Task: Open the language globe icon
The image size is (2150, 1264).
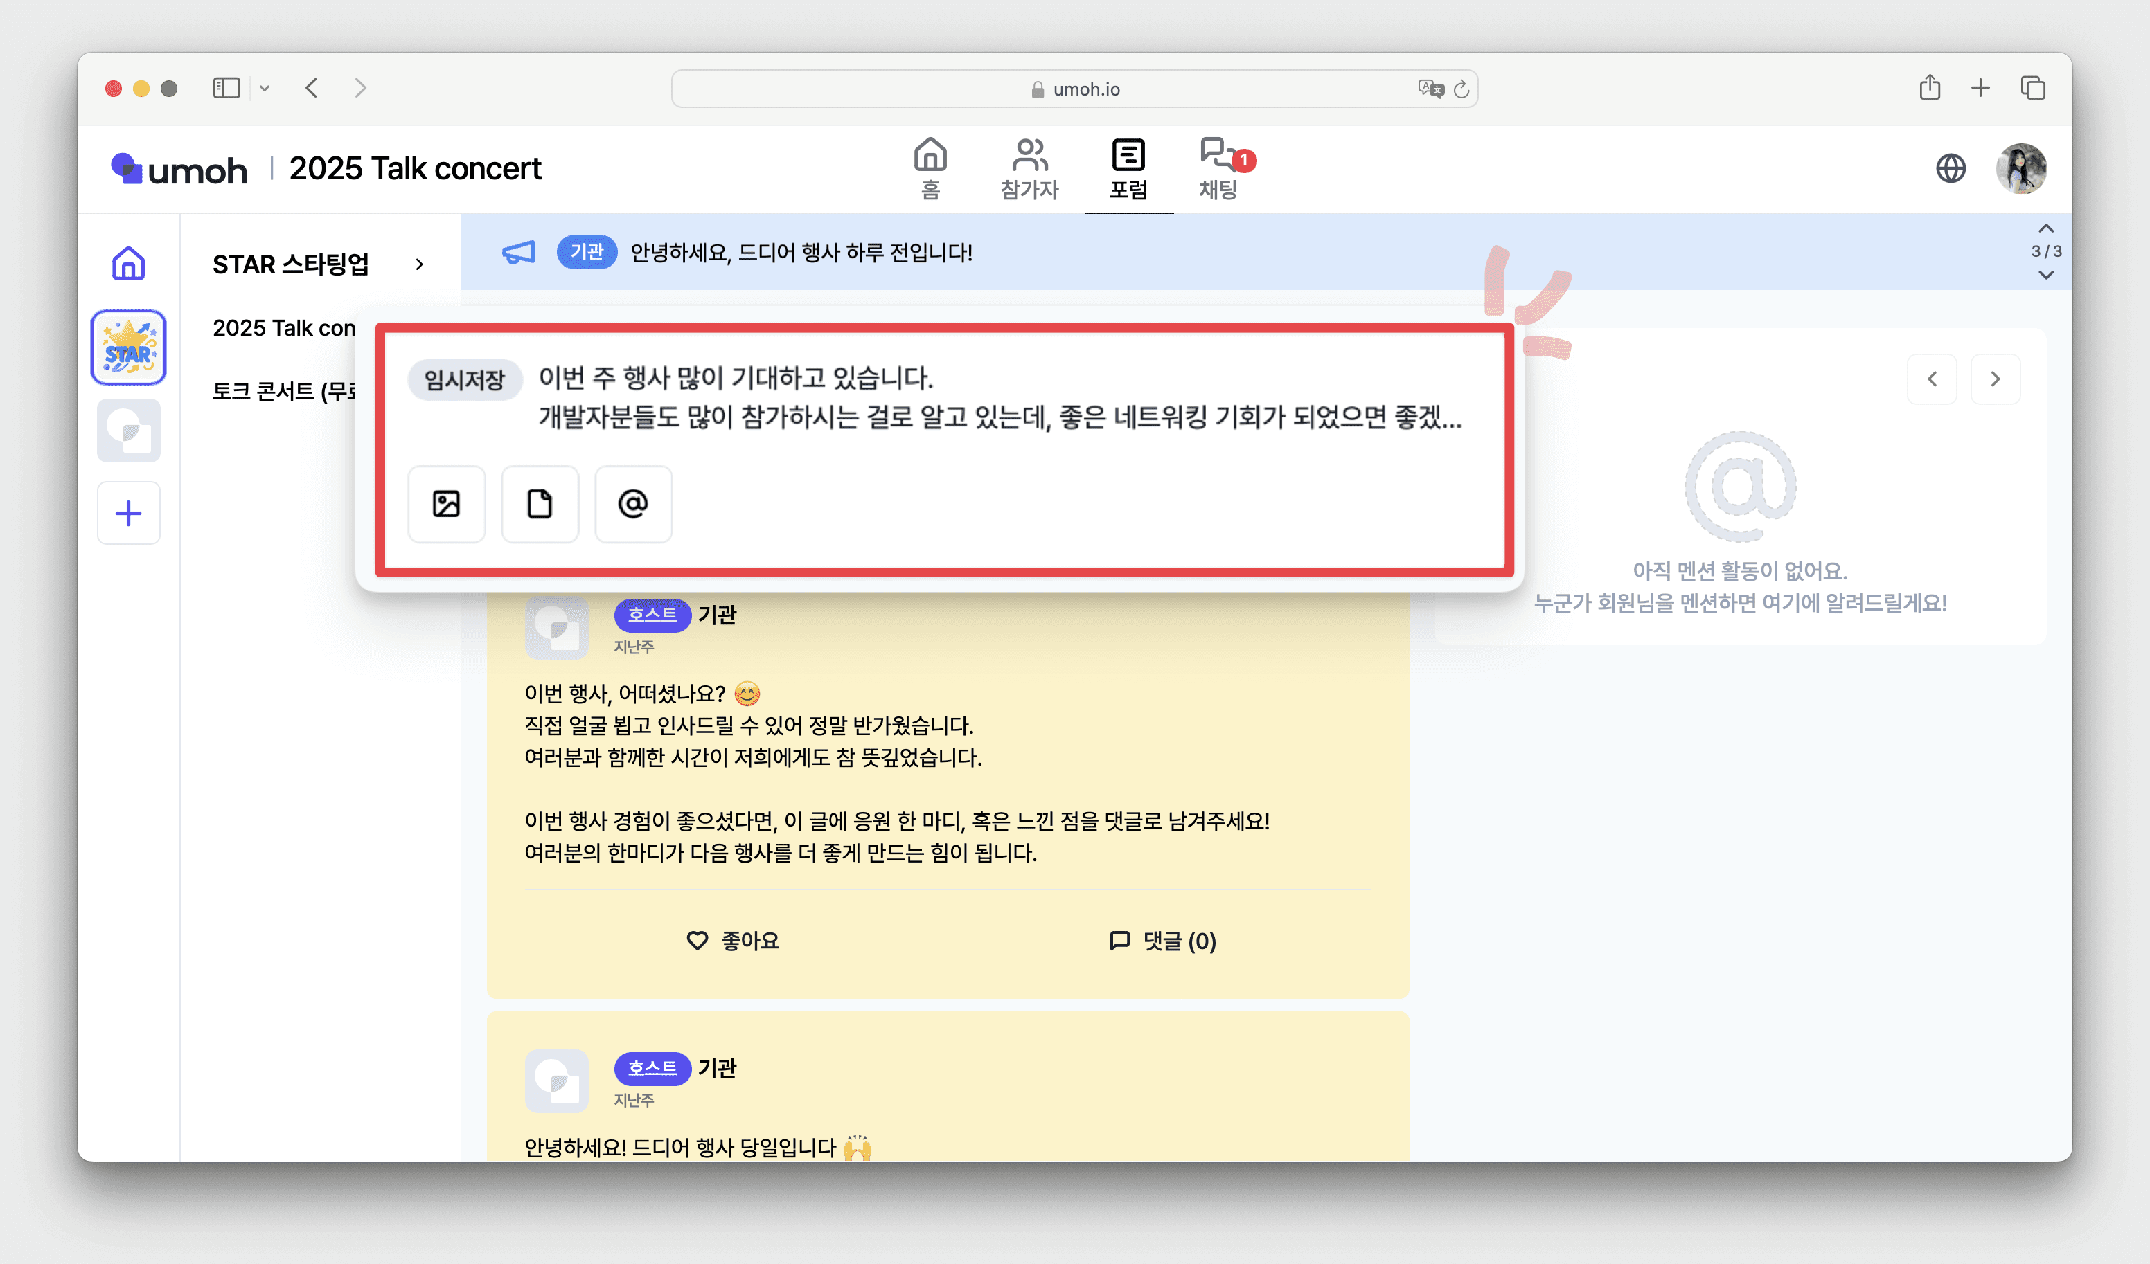Action: point(1951,169)
